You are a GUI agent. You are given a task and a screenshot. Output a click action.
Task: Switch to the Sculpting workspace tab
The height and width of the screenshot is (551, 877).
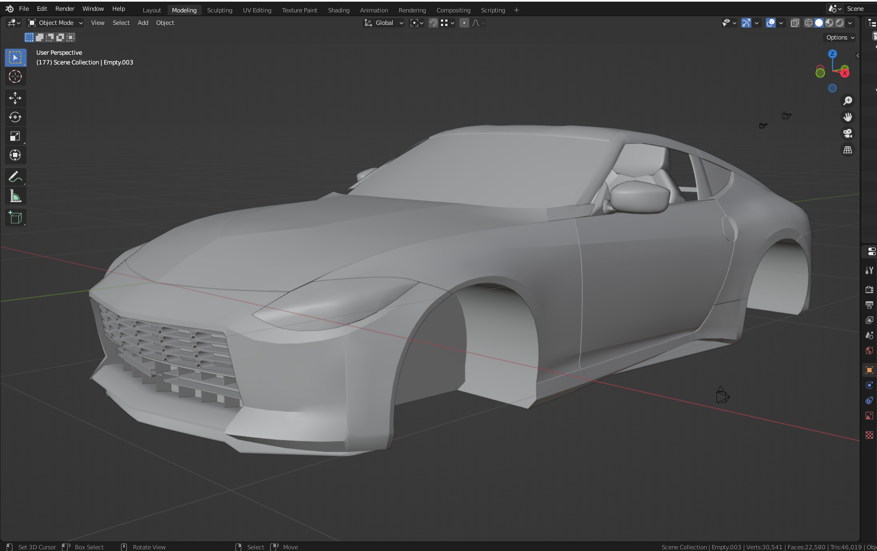pos(220,10)
